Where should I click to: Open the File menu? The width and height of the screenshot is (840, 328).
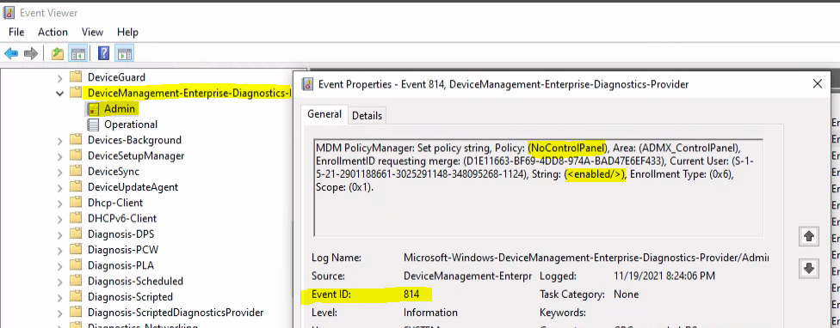(x=16, y=32)
